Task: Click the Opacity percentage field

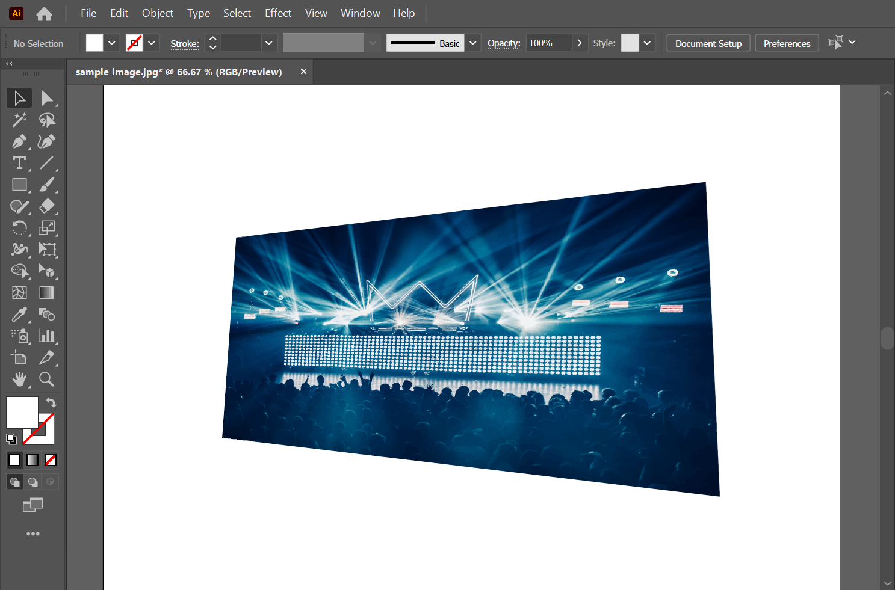Action: [x=548, y=43]
